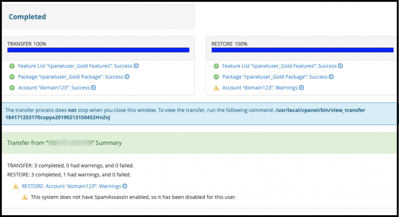The image size is (399, 217).
Task: Expand Restore Package Success details arrow
Action: 331,77
